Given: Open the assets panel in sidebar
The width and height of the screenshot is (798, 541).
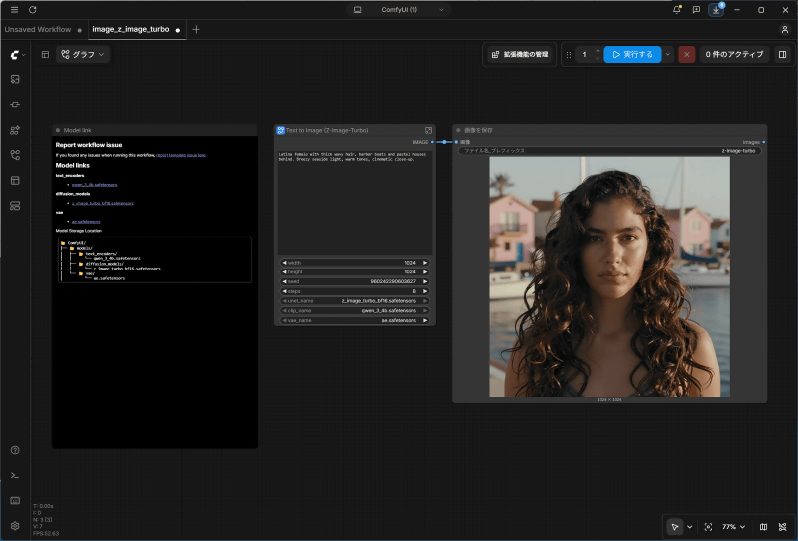Looking at the screenshot, I should coord(15,79).
